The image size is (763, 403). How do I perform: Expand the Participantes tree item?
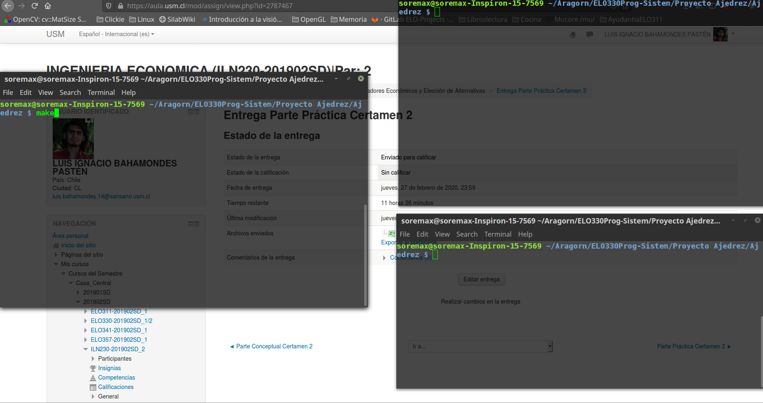coord(93,359)
